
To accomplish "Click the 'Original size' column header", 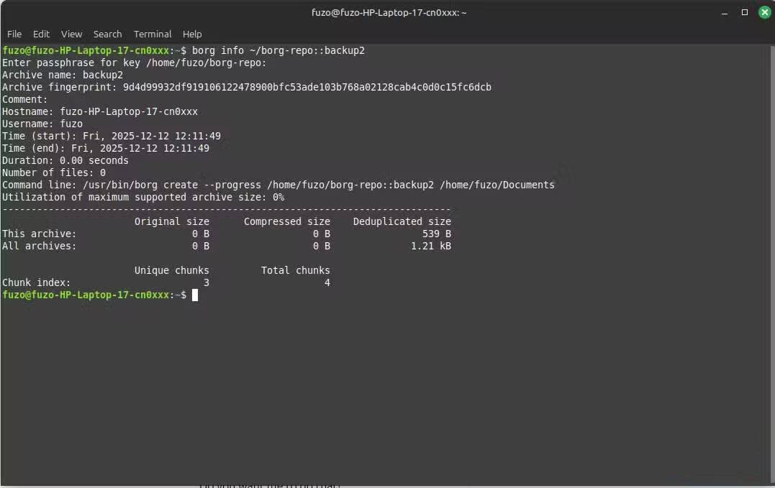I will point(171,221).
